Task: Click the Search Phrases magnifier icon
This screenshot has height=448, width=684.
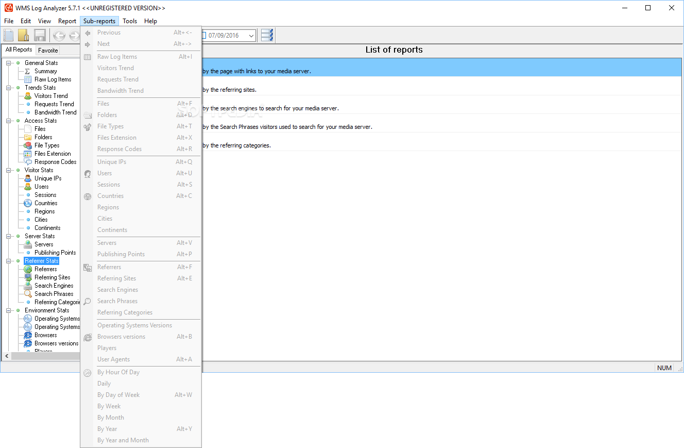Action: (28, 294)
